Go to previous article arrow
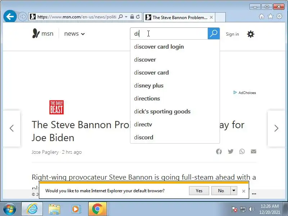Image resolution: width=288 pixels, height=216 pixels. click(x=12, y=128)
